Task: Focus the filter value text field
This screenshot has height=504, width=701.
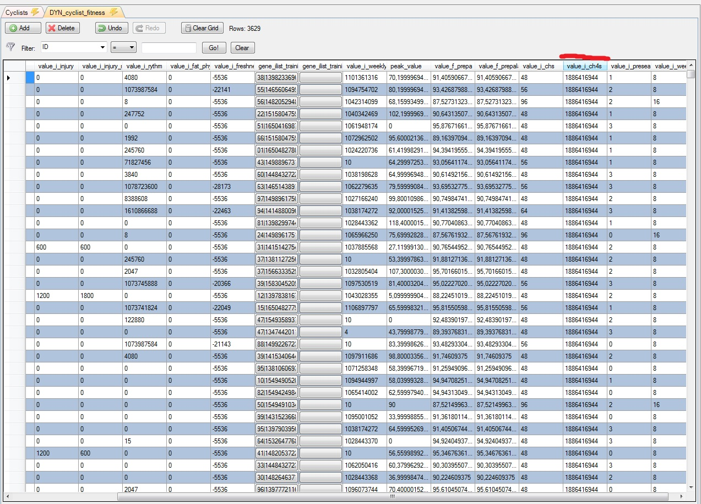Action: click(169, 48)
